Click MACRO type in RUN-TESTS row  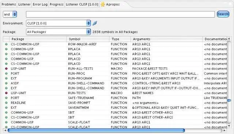[117, 93]
